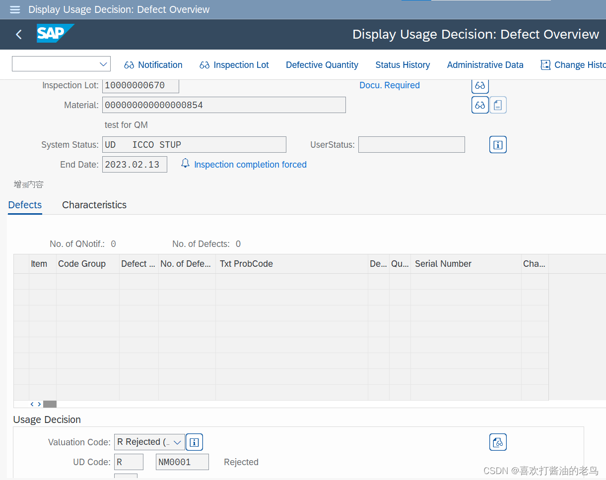606x480 pixels.
Task: Open the hamburger menu at top left
Action: tap(14, 9)
